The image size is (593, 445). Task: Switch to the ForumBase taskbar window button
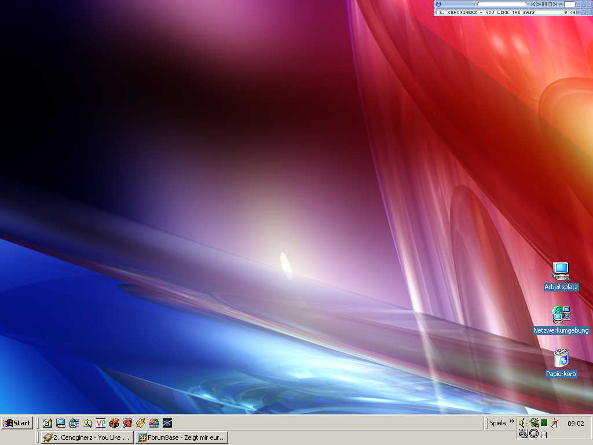[182, 437]
